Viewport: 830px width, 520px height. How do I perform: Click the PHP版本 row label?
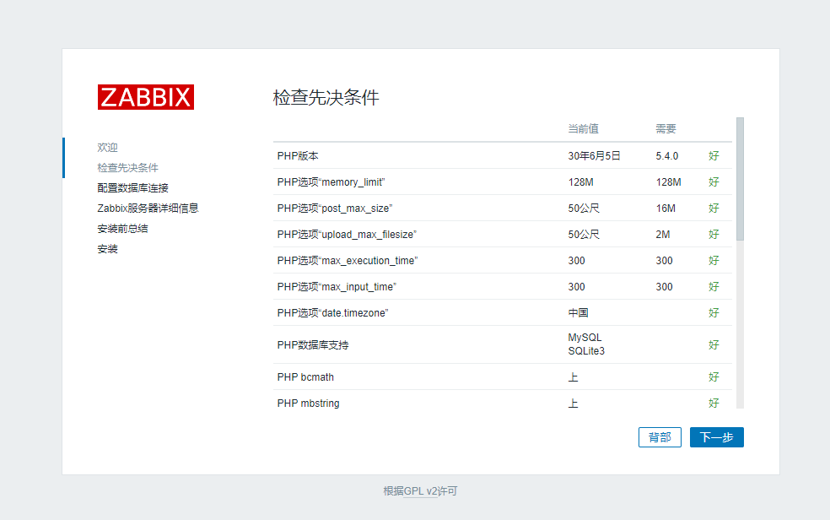click(298, 156)
